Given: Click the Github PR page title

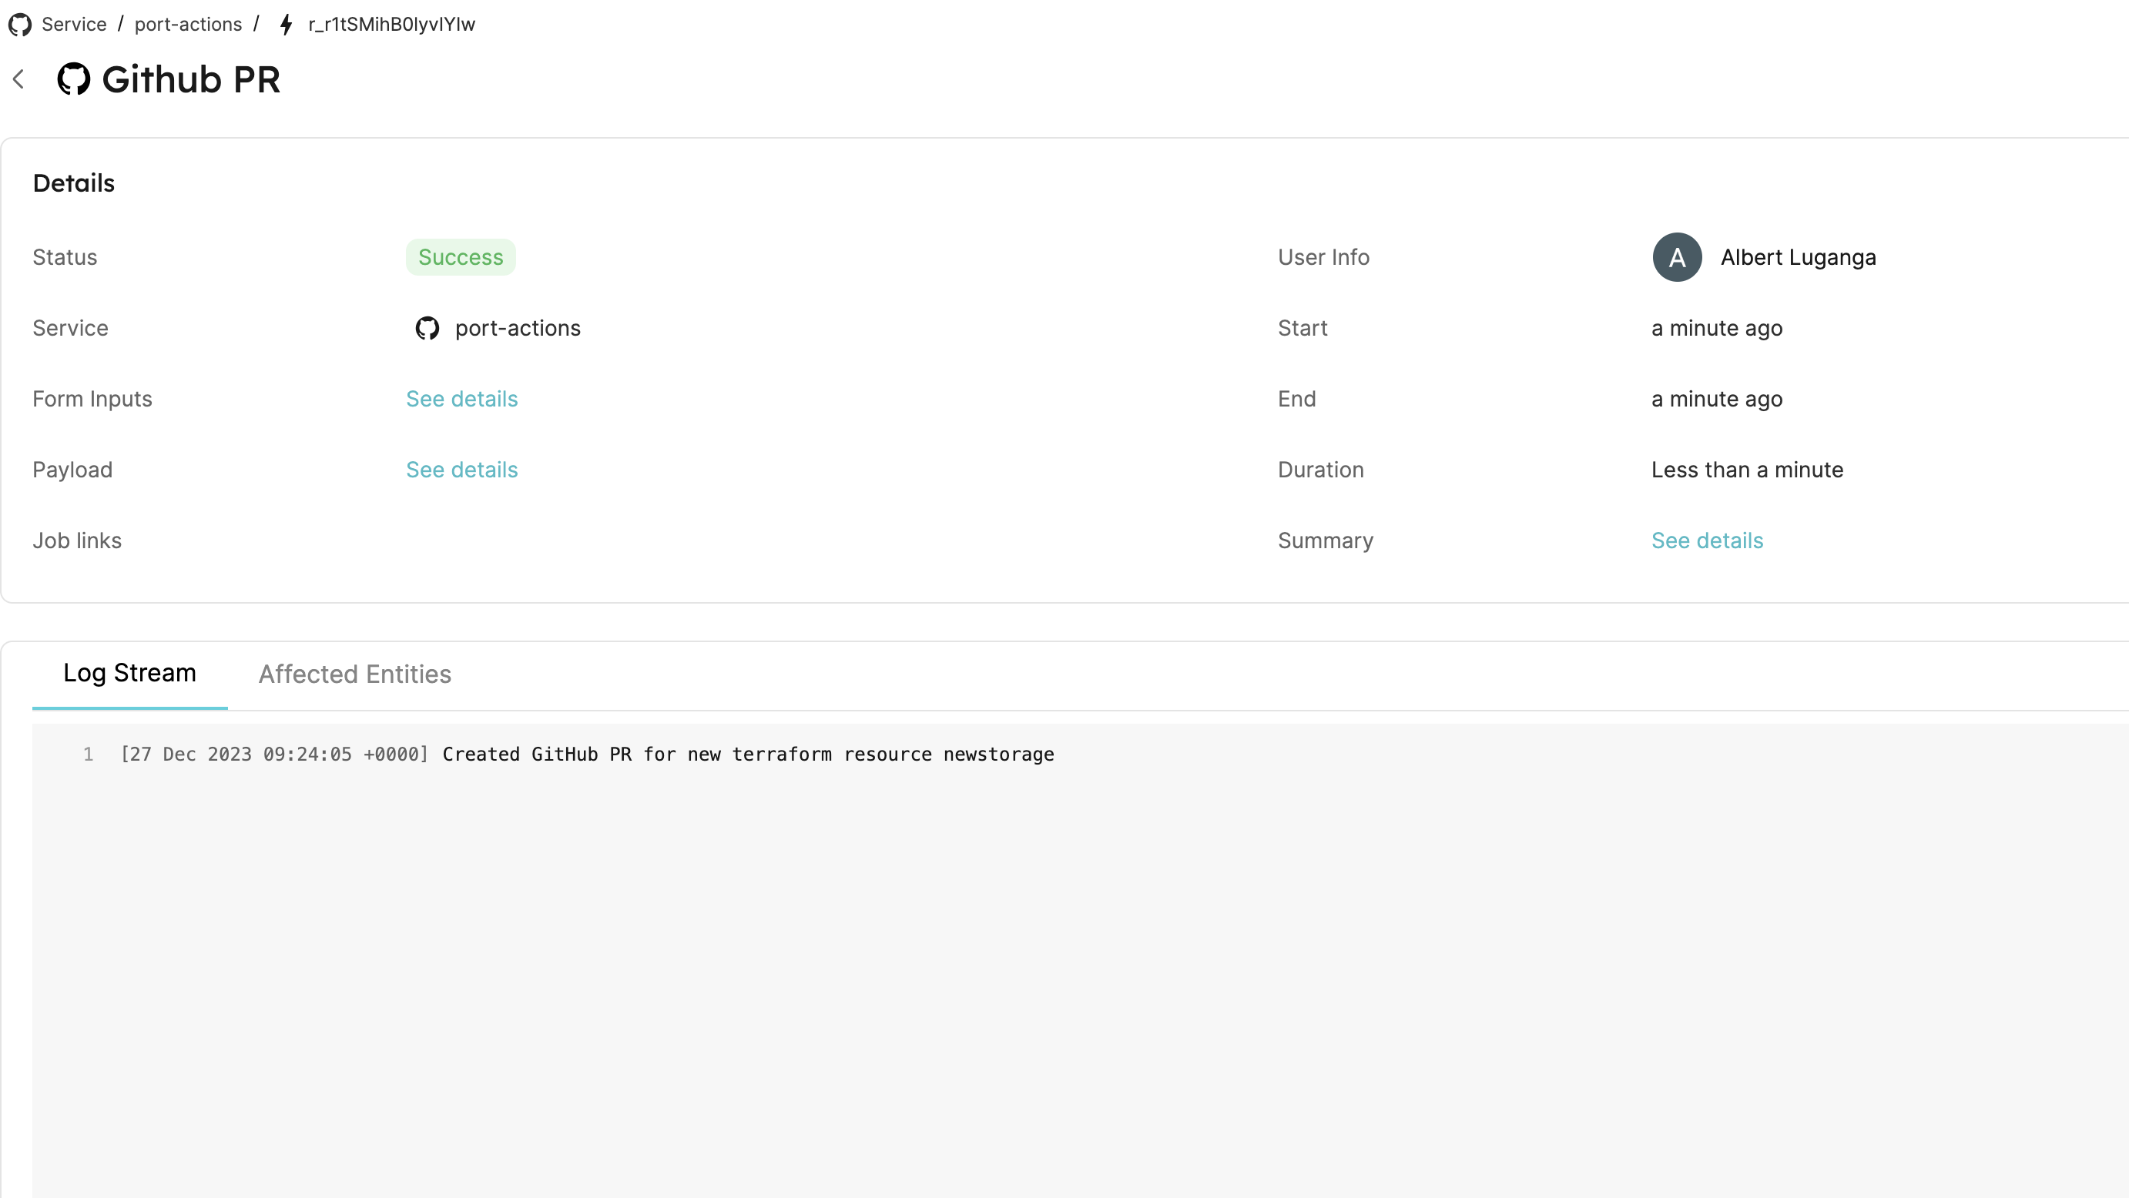Looking at the screenshot, I should (191, 79).
